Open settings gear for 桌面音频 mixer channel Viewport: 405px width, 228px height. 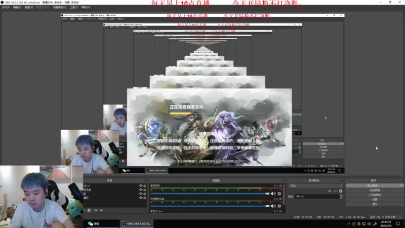coord(279,194)
